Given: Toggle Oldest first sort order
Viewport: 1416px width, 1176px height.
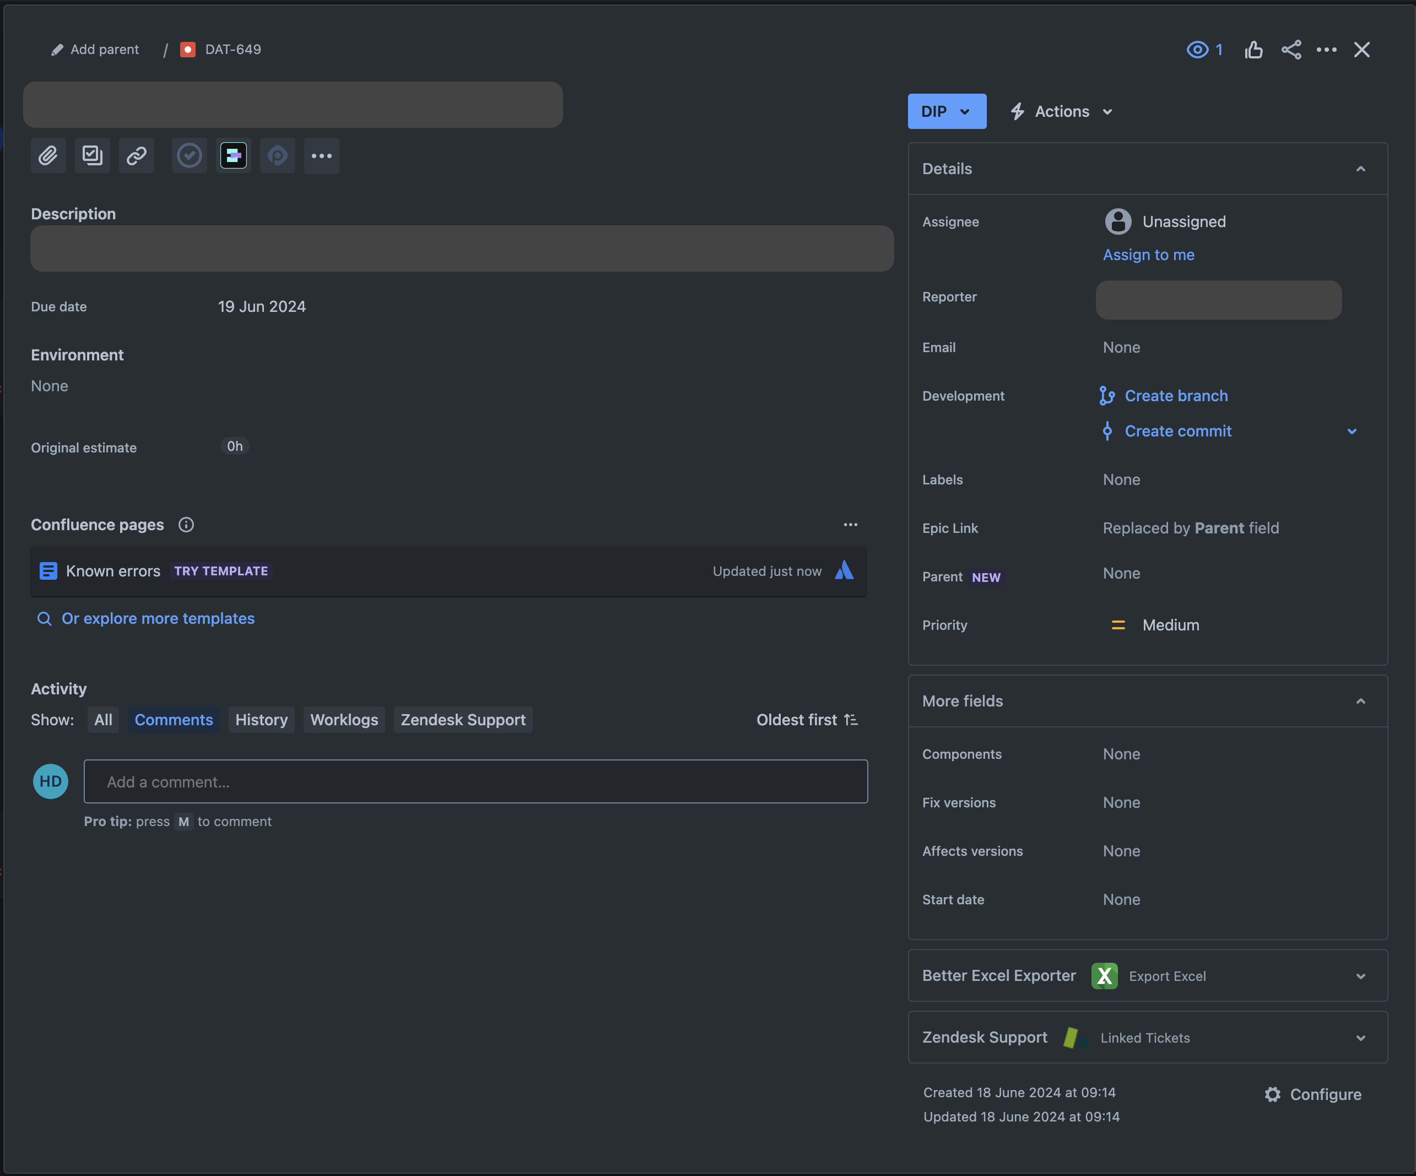Looking at the screenshot, I should coord(807,720).
